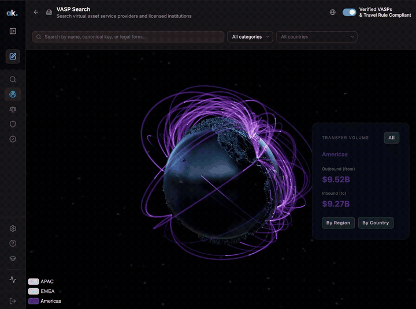Focus the search by name input field
This screenshot has height=309, width=416.
pos(128,37)
